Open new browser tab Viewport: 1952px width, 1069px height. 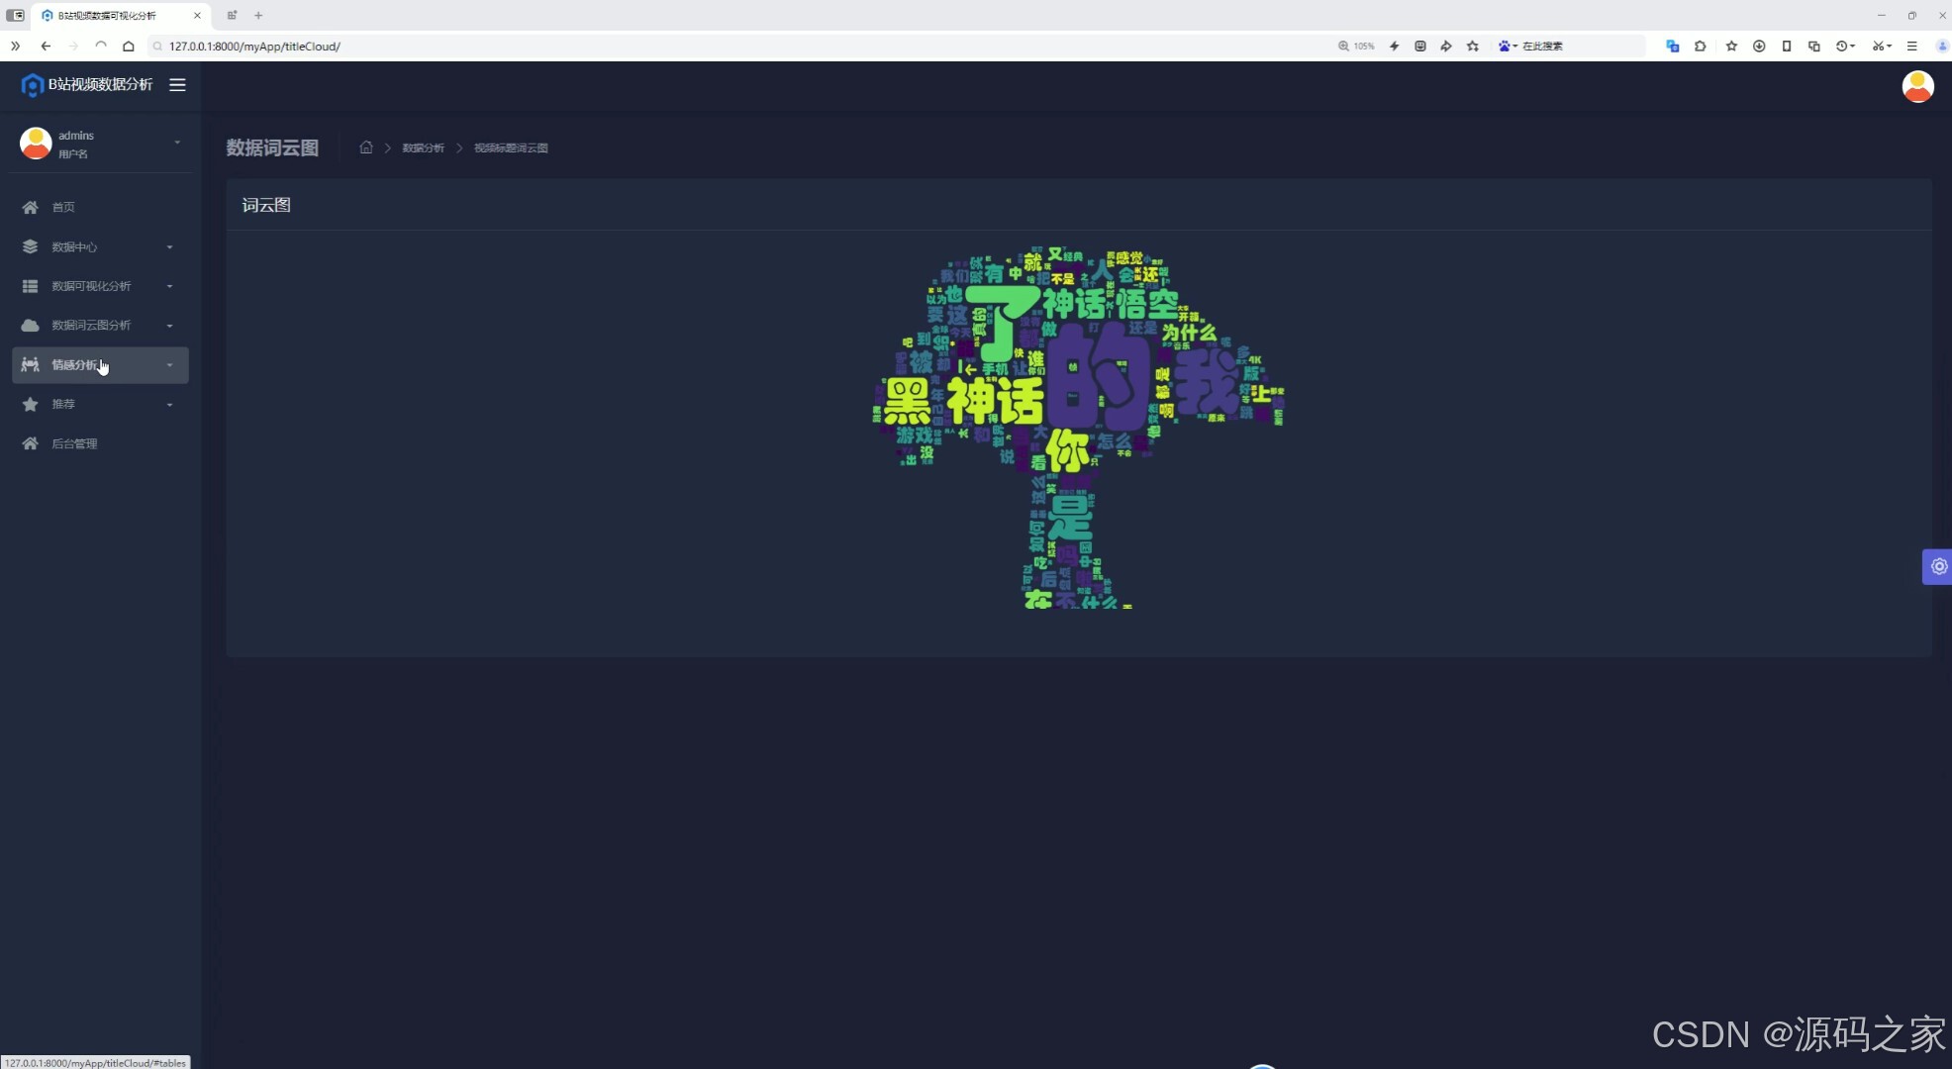coord(258,15)
